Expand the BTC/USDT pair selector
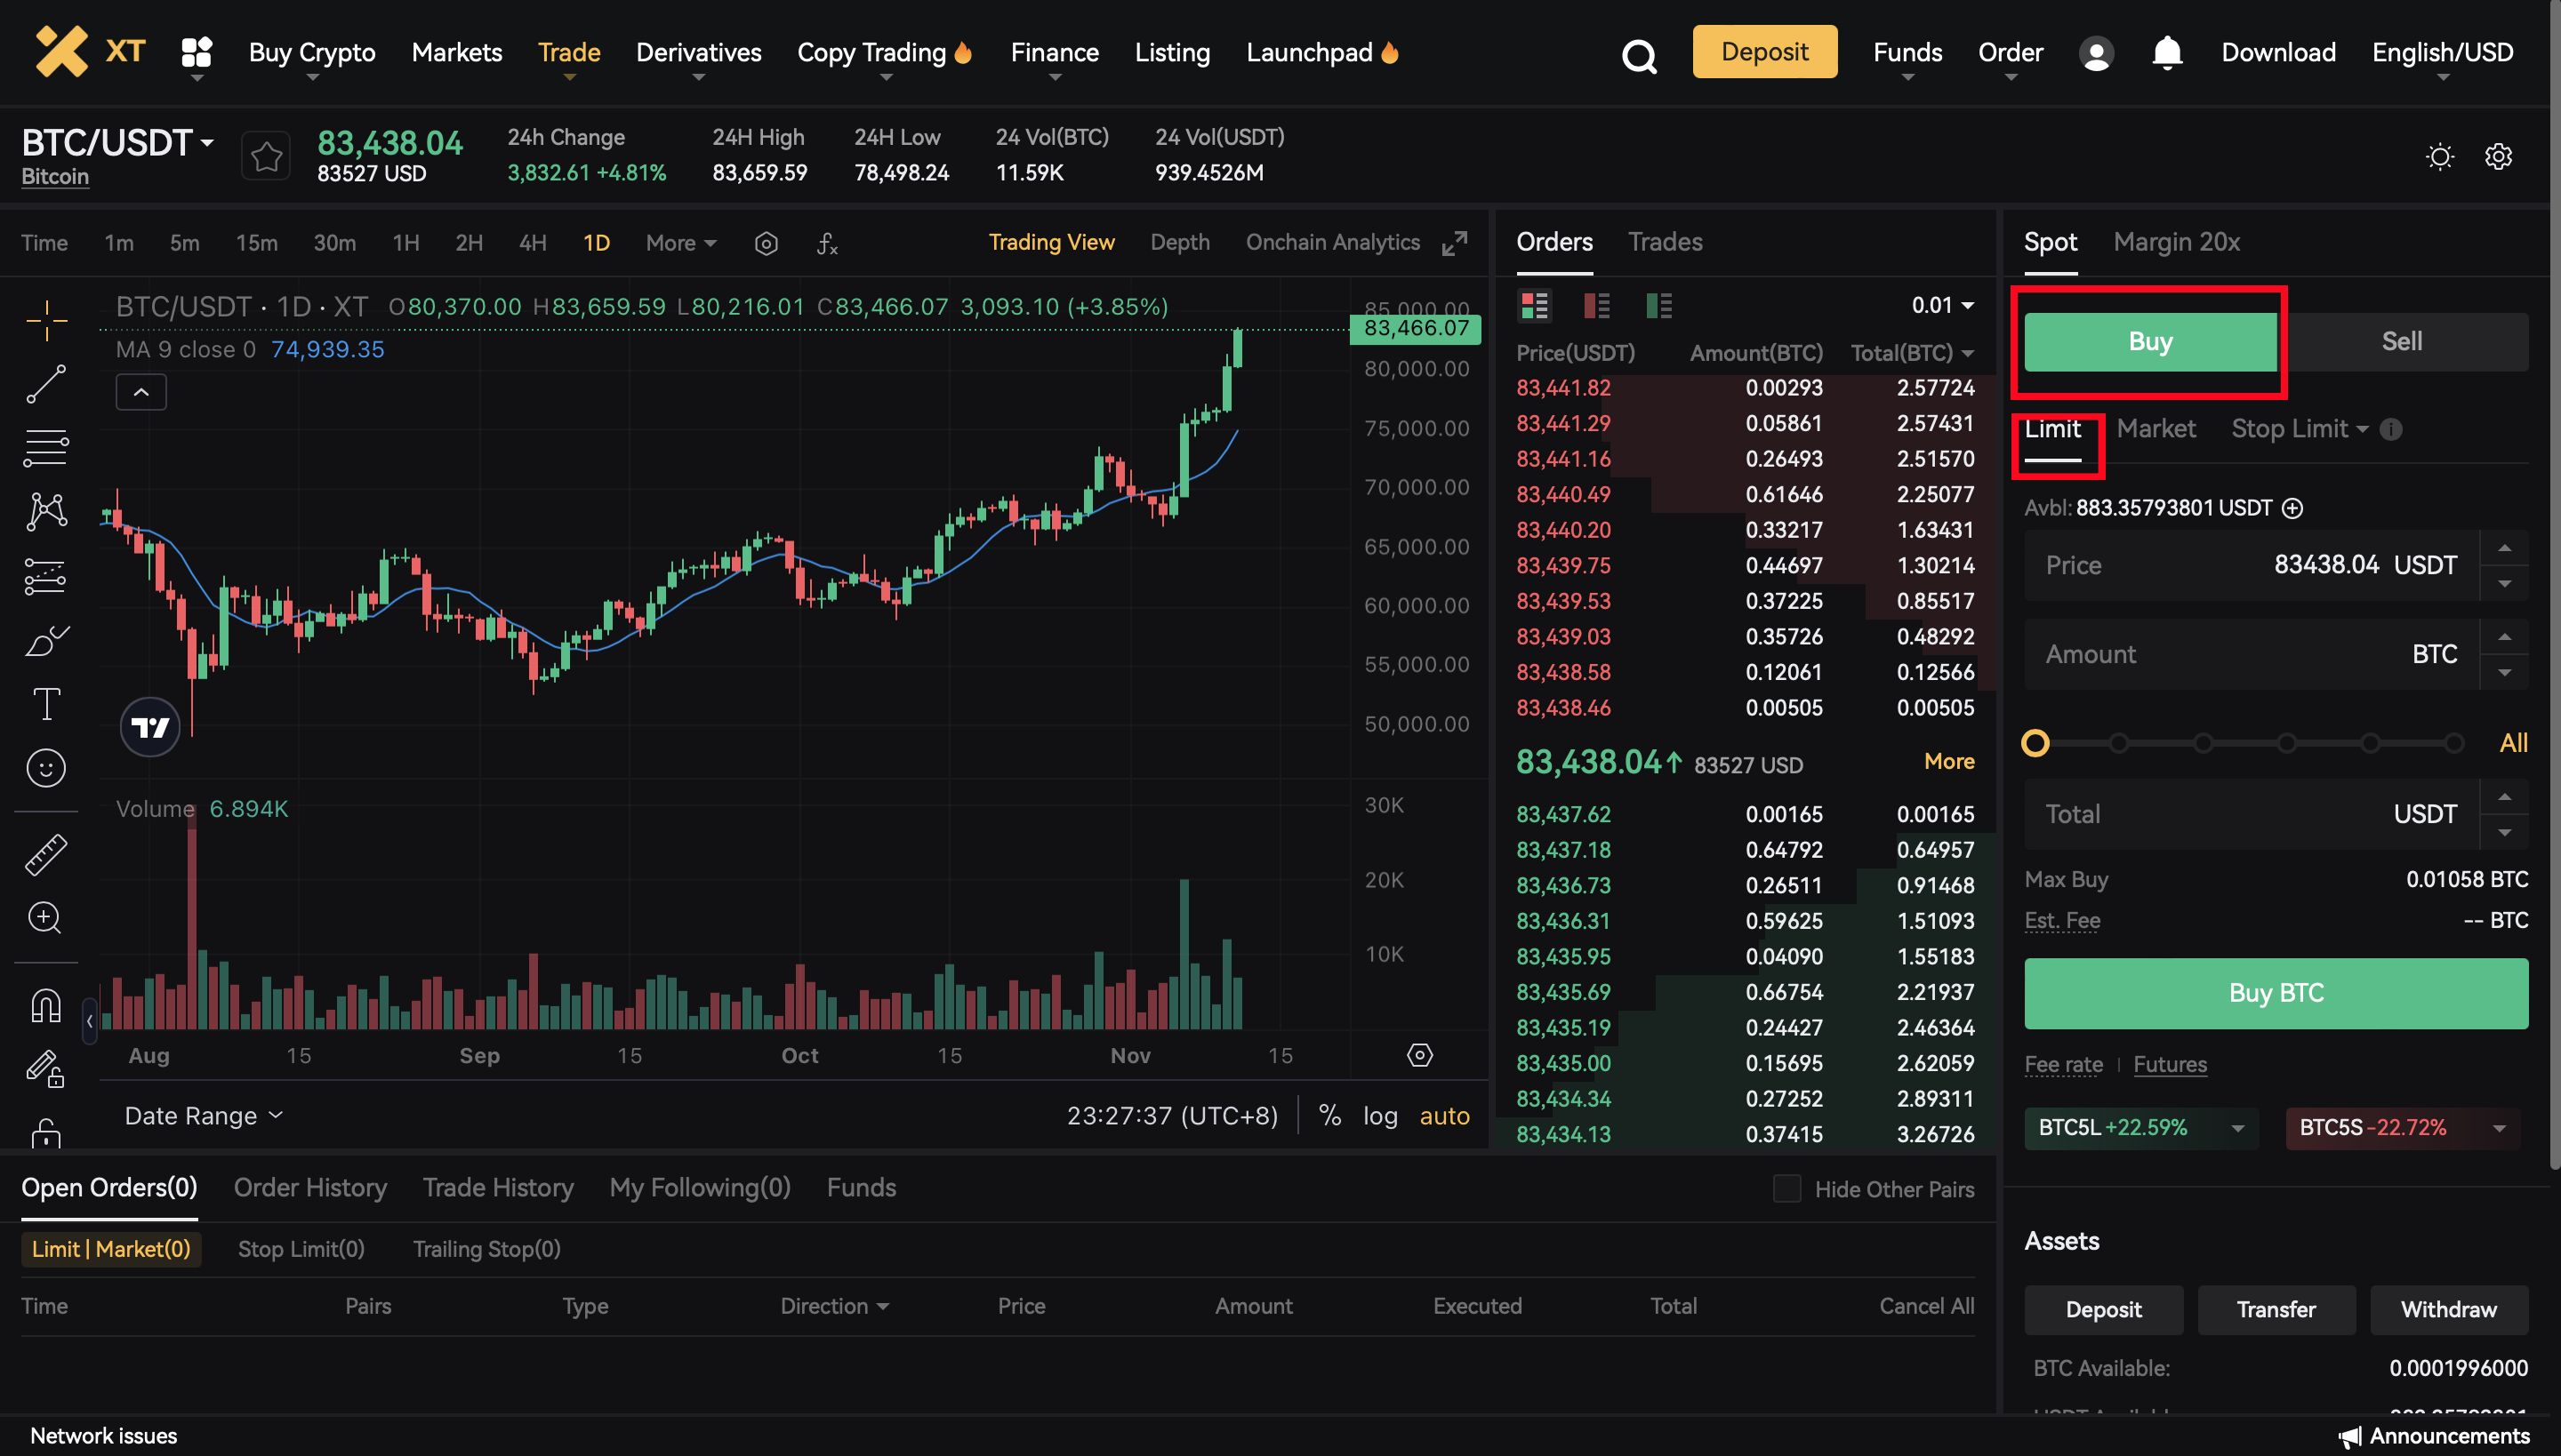The image size is (2561, 1456). (x=207, y=143)
